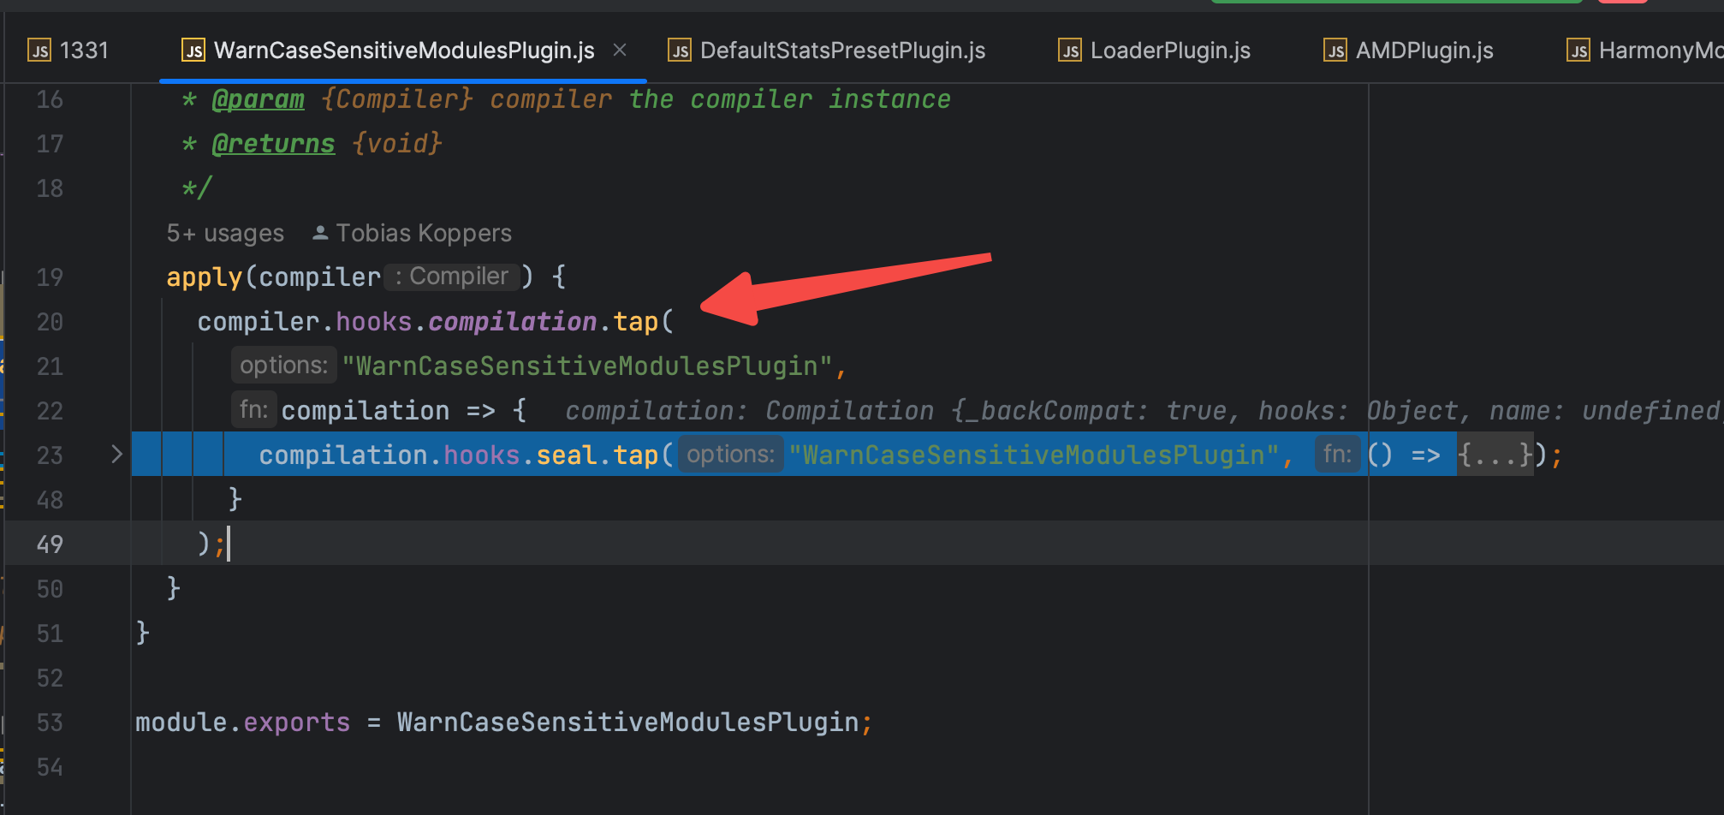Open Tobias Koppers author annotation
The height and width of the screenshot is (815, 1724).
423,233
